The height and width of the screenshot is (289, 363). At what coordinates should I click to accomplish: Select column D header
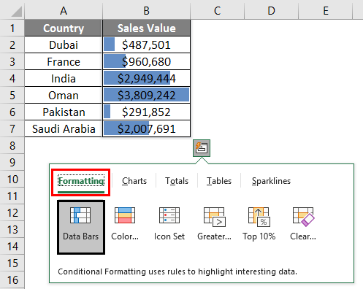tap(271, 10)
